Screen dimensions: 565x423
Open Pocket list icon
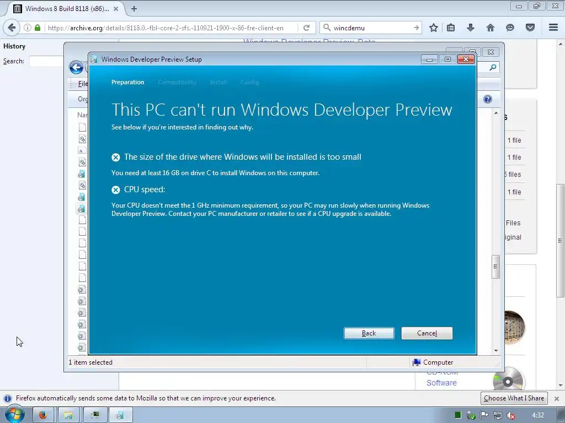click(x=530, y=28)
